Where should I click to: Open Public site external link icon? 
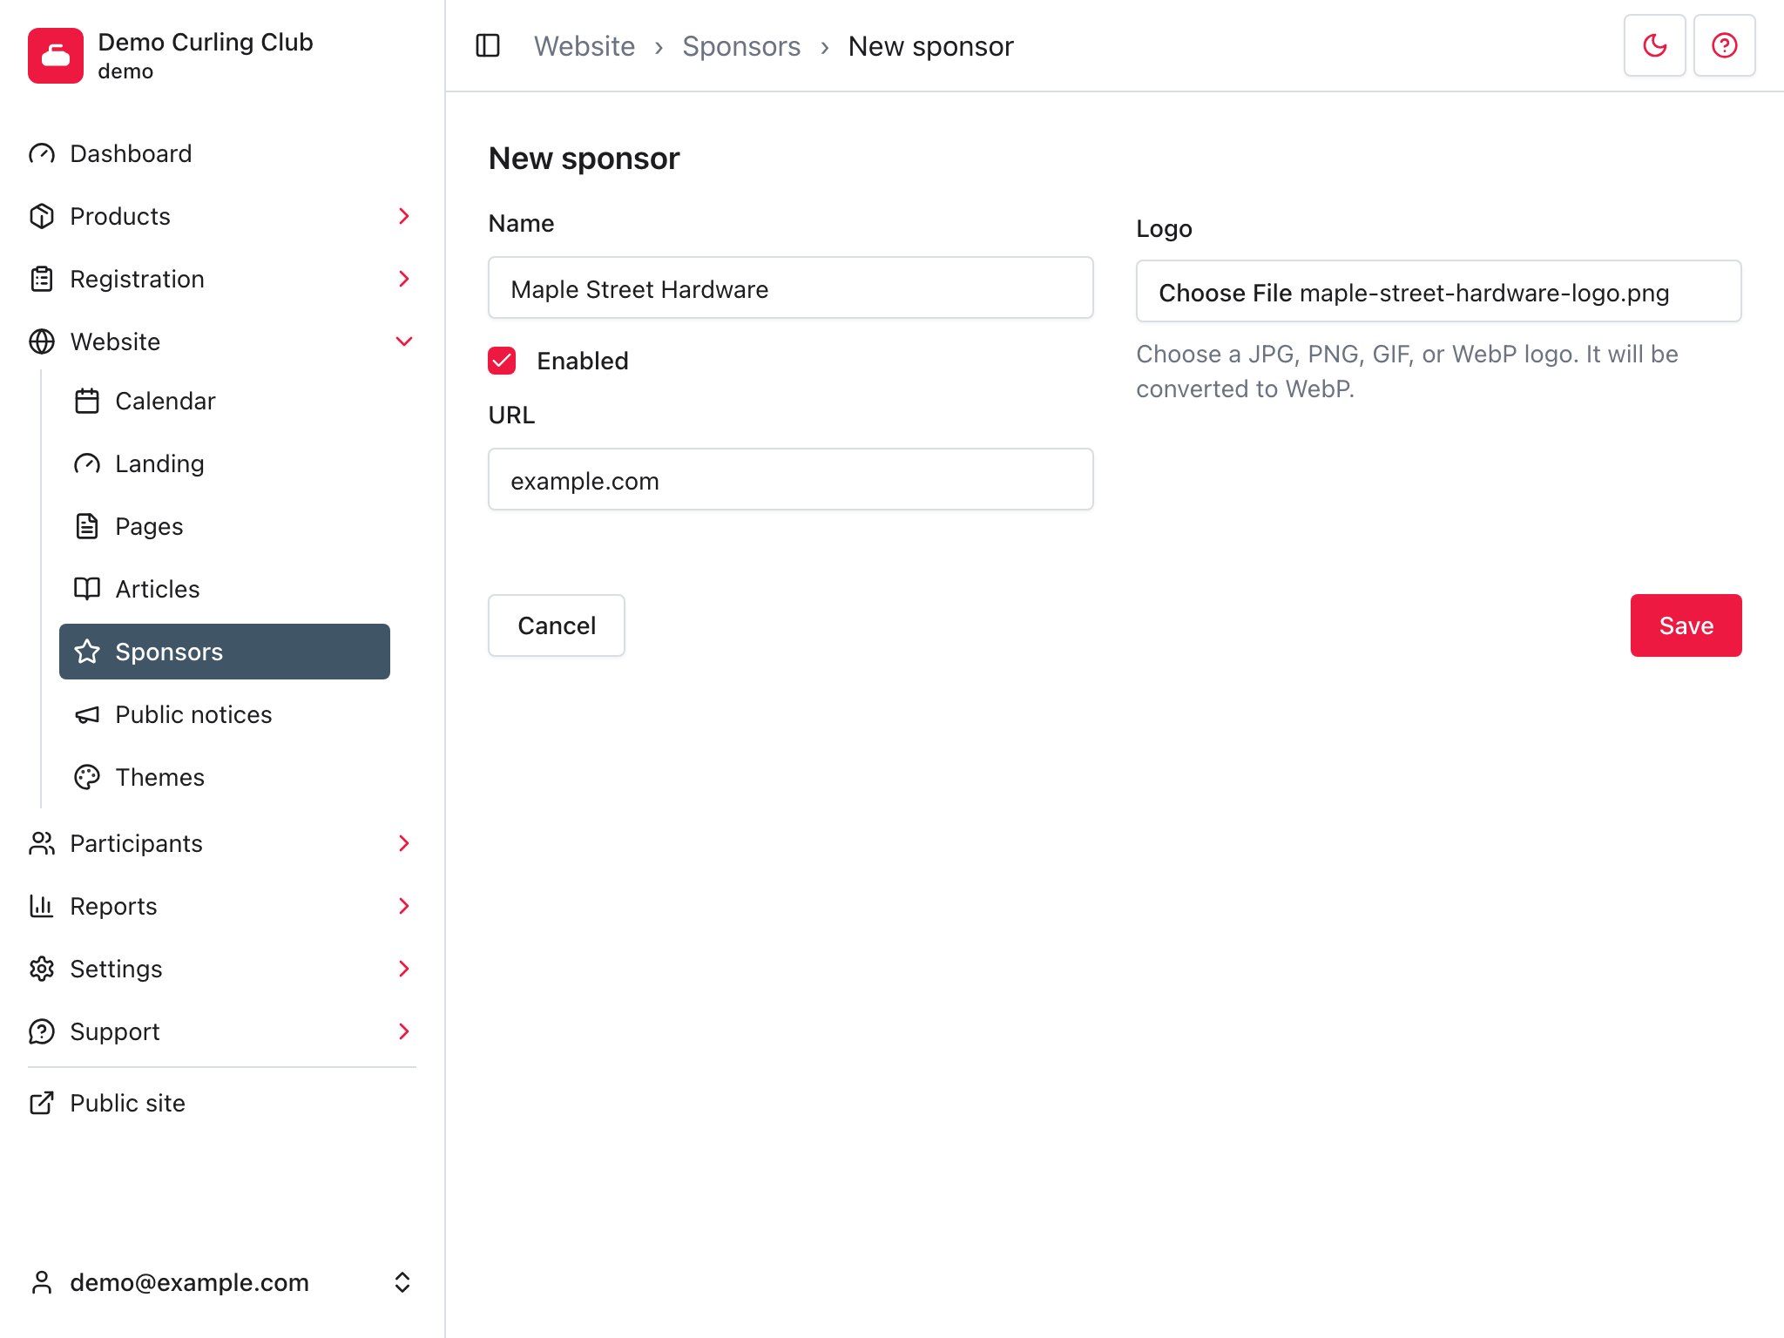coord(42,1103)
